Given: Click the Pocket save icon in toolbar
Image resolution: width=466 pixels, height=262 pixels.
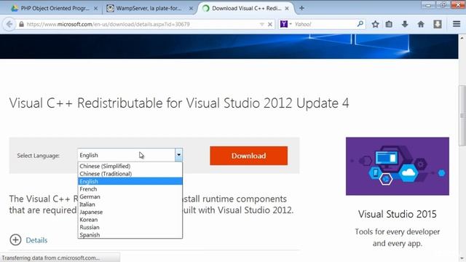Looking at the screenshot, I should pyautogui.click(x=437, y=24).
